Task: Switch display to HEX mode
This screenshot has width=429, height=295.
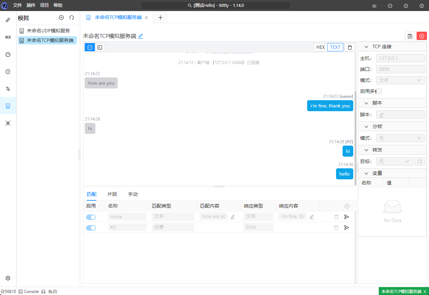Action: point(320,48)
